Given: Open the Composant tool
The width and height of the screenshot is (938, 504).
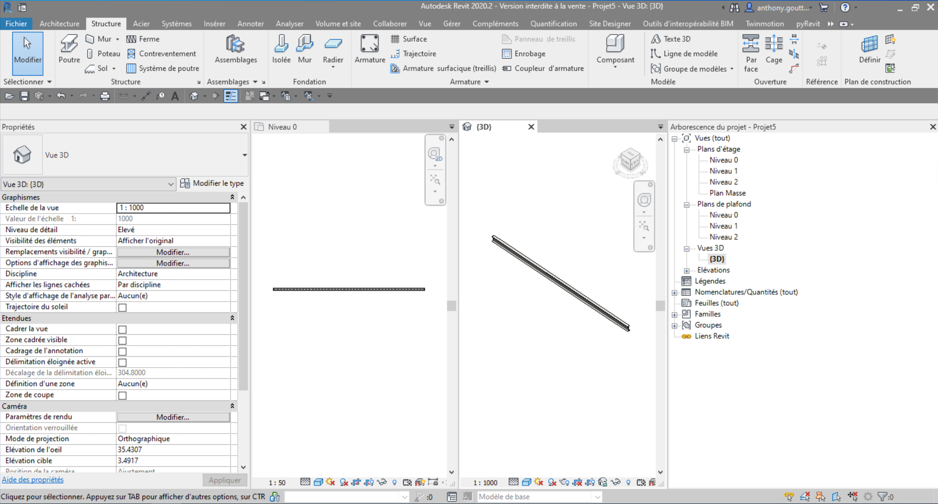Looking at the screenshot, I should (615, 49).
